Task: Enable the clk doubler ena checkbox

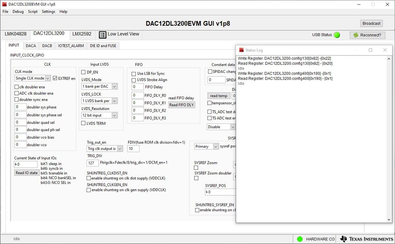Action: pyautogui.click(x=17, y=87)
